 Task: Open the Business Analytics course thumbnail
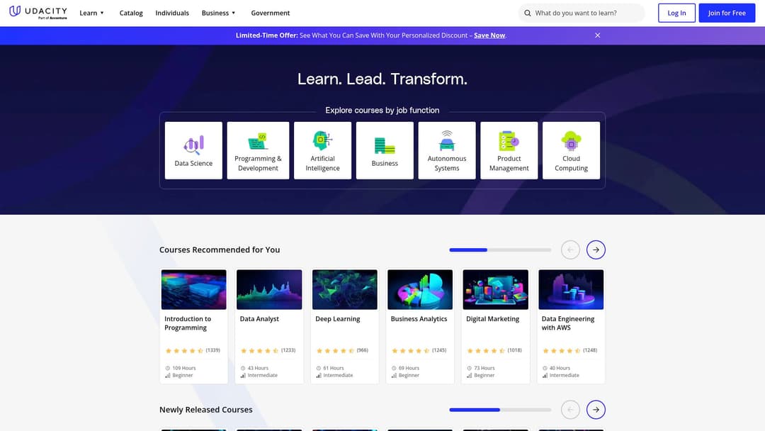[x=420, y=289]
